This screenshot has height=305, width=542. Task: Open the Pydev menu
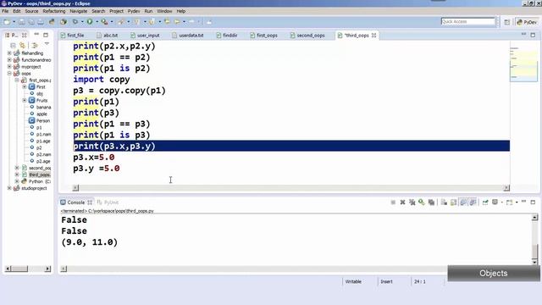point(134,11)
